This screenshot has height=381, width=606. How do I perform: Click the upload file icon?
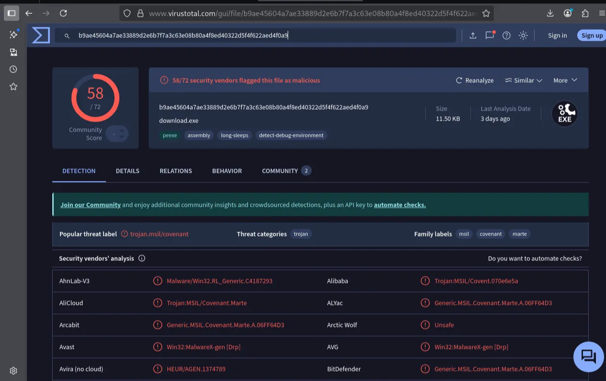pyautogui.click(x=473, y=35)
